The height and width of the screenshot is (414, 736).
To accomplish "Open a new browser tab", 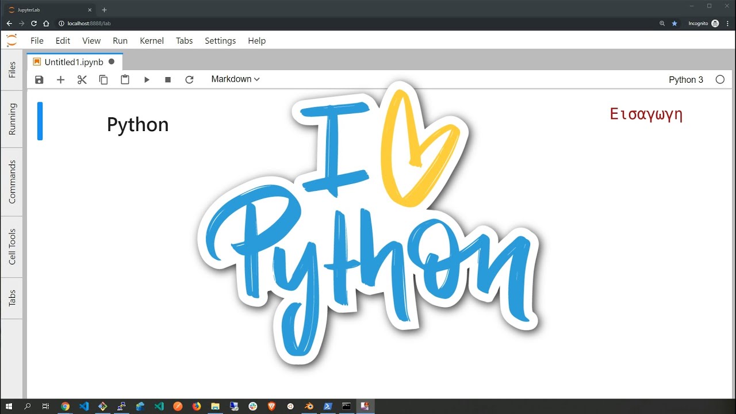I will (x=104, y=10).
